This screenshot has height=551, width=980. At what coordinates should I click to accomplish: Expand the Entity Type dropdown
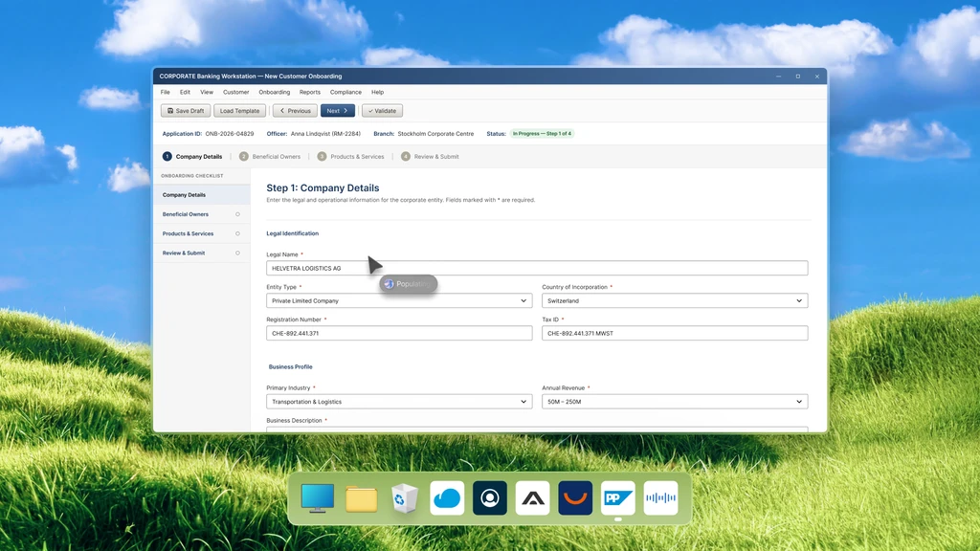tap(399, 300)
